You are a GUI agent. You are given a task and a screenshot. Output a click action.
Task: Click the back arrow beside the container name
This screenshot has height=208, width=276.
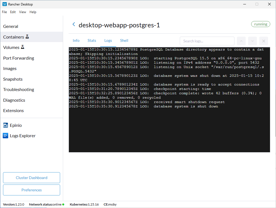pos(74,24)
